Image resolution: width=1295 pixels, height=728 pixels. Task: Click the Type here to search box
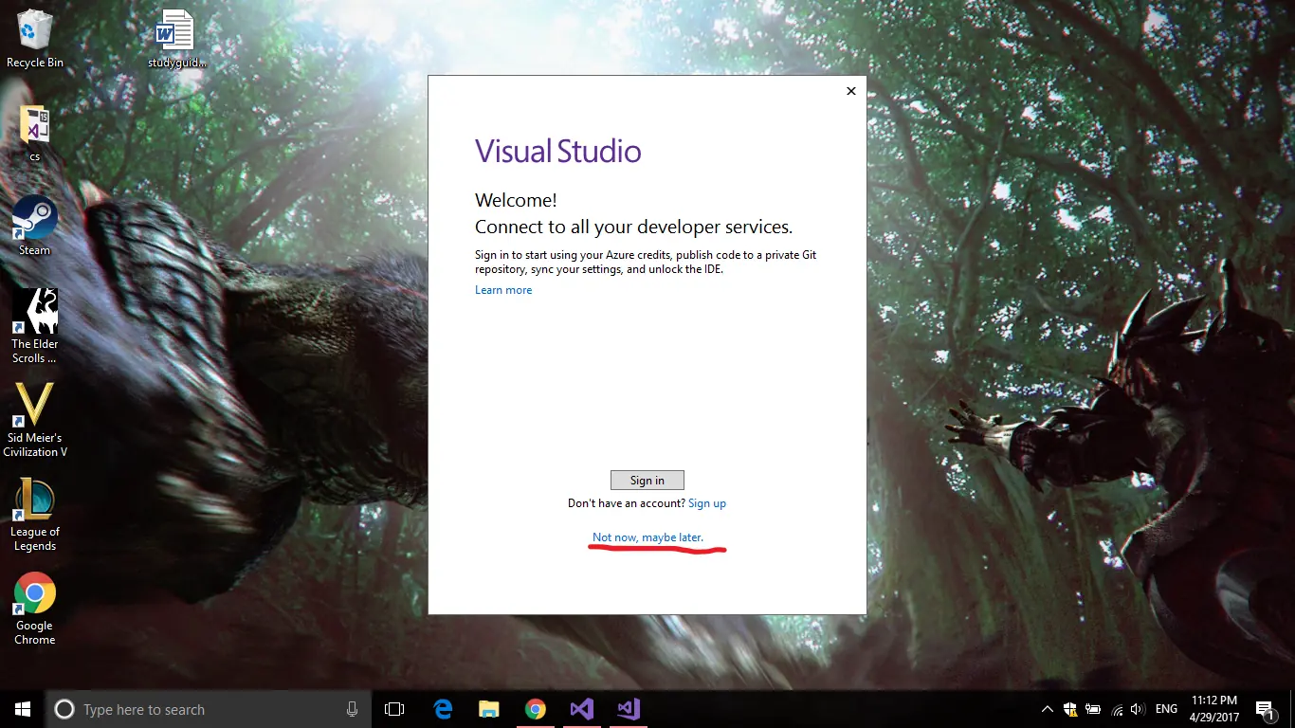point(209,709)
